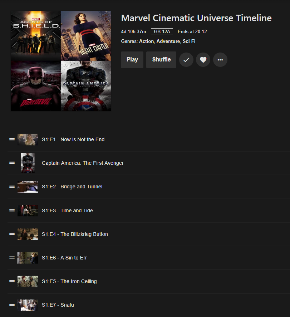The width and height of the screenshot is (290, 317).
Task: Grab drag handle for Time and Tide
Action: coord(12,210)
